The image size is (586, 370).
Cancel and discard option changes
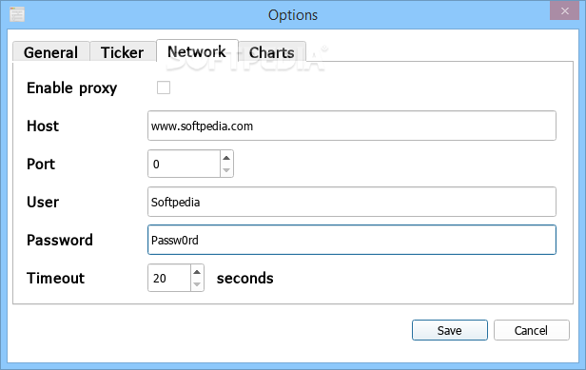pos(532,330)
